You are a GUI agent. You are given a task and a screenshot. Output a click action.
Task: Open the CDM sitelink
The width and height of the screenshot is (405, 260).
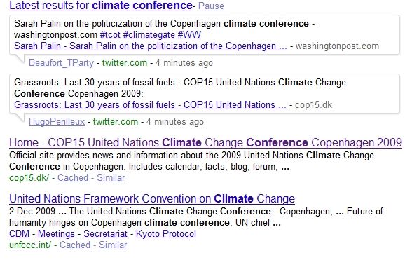click(x=19, y=234)
